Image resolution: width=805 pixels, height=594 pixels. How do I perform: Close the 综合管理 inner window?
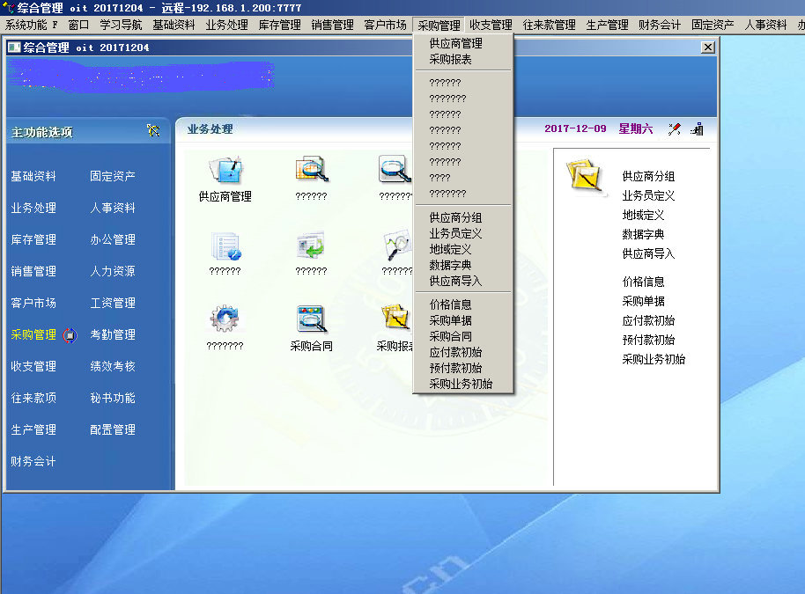tap(707, 48)
